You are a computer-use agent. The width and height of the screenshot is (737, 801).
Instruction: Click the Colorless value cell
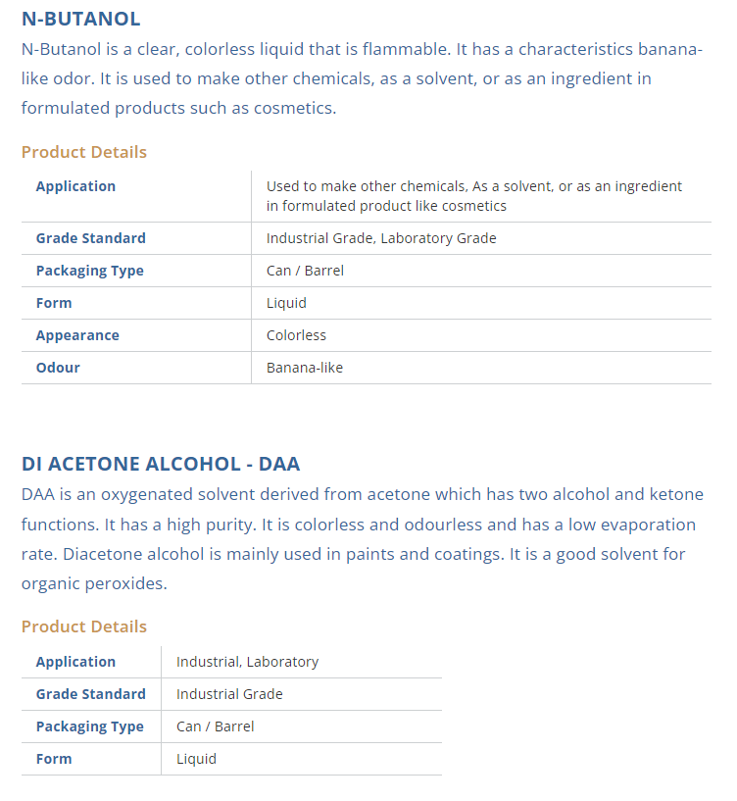click(x=296, y=335)
